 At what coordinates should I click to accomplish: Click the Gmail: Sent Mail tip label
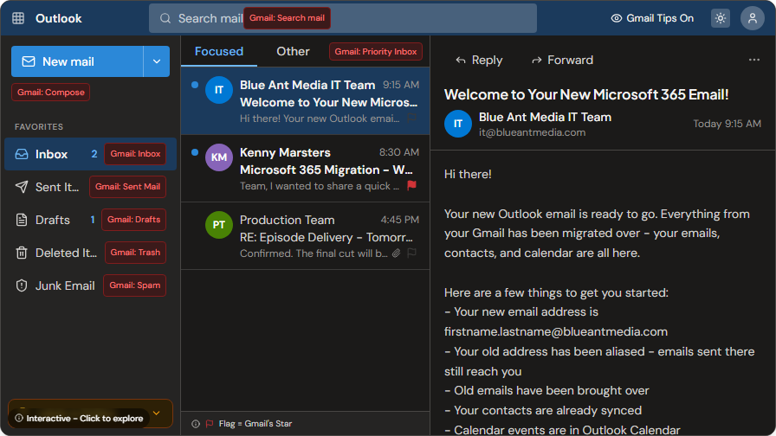coord(127,187)
